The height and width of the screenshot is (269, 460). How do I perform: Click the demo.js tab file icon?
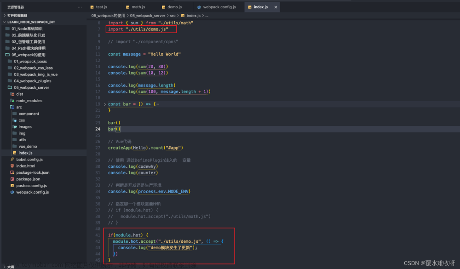[x=163, y=7]
